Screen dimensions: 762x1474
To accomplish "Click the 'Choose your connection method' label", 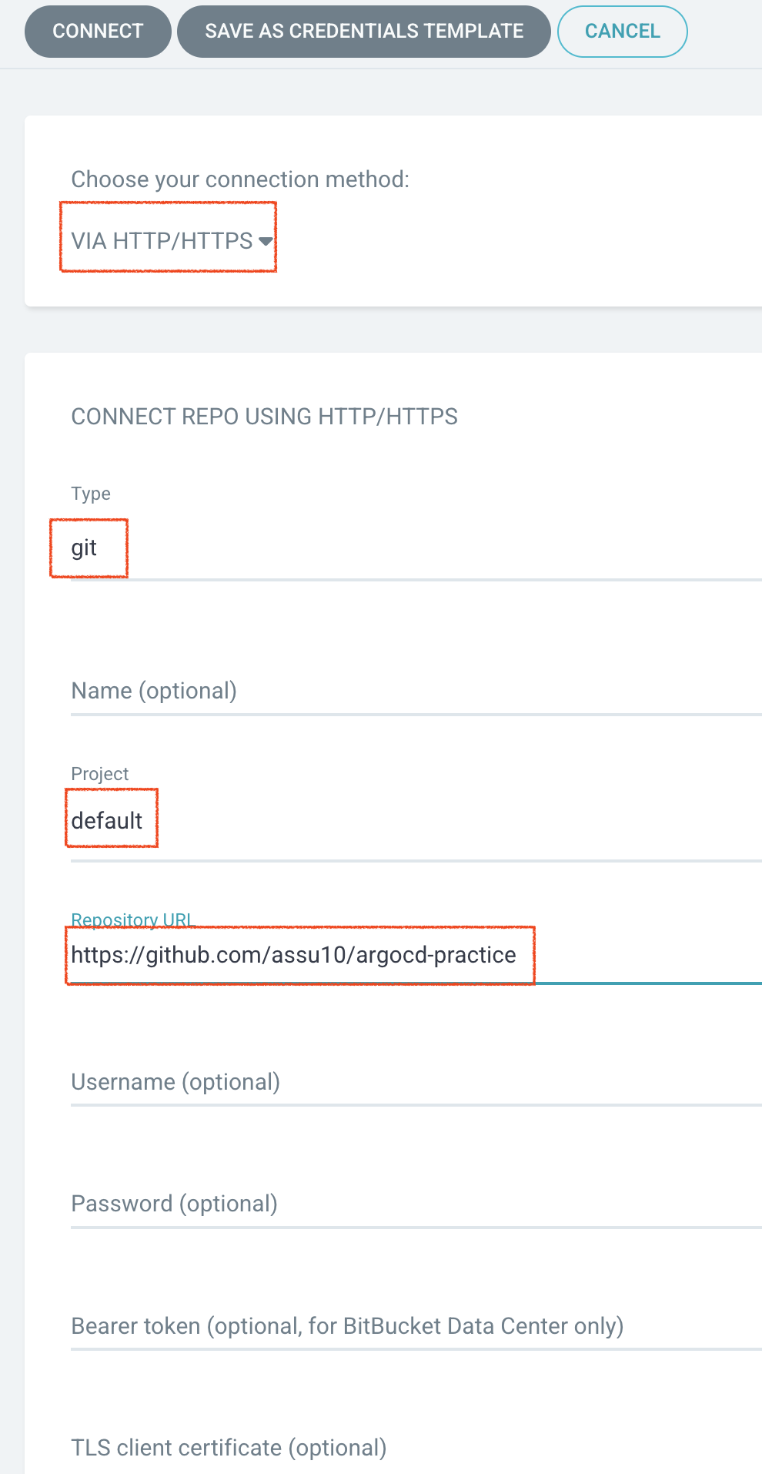I will click(x=240, y=179).
